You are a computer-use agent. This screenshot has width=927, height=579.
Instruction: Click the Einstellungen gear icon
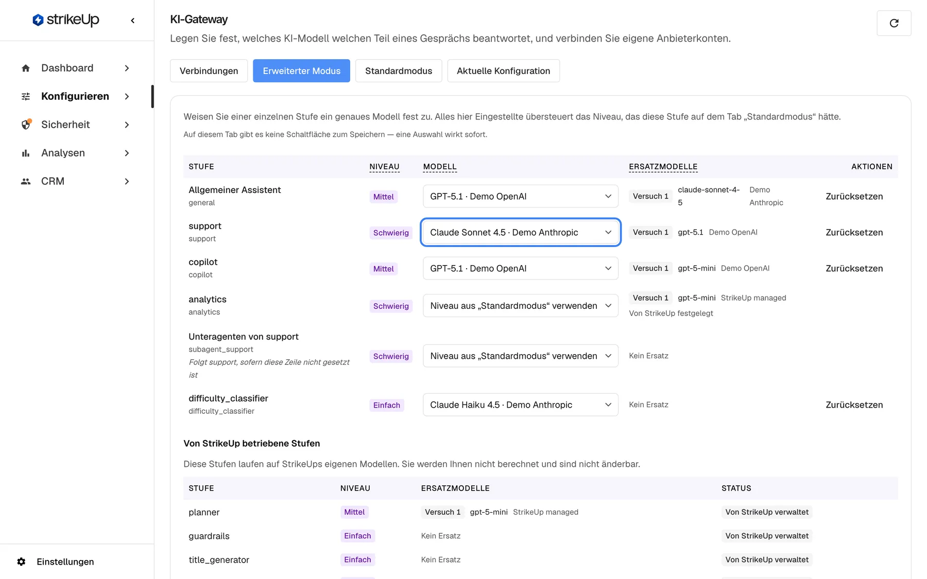pos(21,562)
